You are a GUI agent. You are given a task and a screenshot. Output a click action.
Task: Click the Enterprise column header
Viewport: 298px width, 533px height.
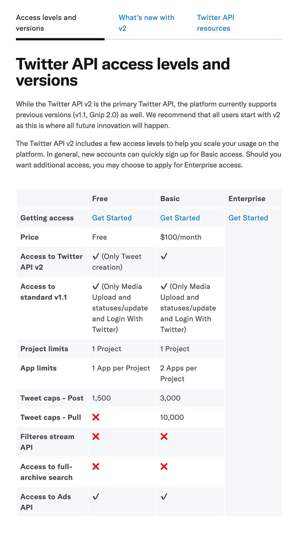click(x=247, y=199)
